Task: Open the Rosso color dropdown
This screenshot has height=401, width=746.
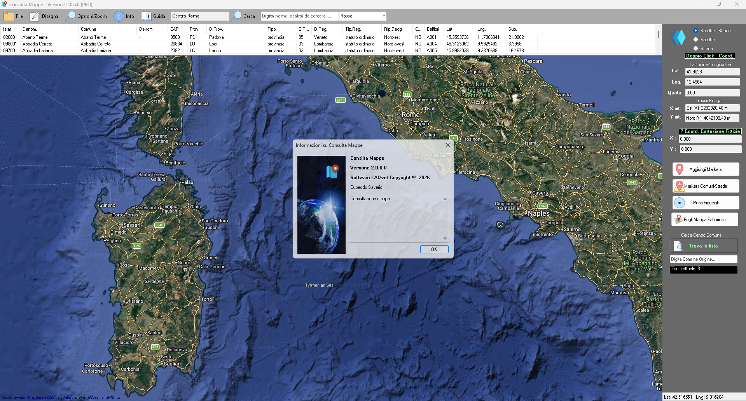Action: click(384, 16)
